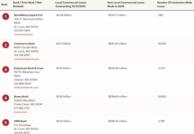Sort by New Local Commercial Loans header

point(126,4)
